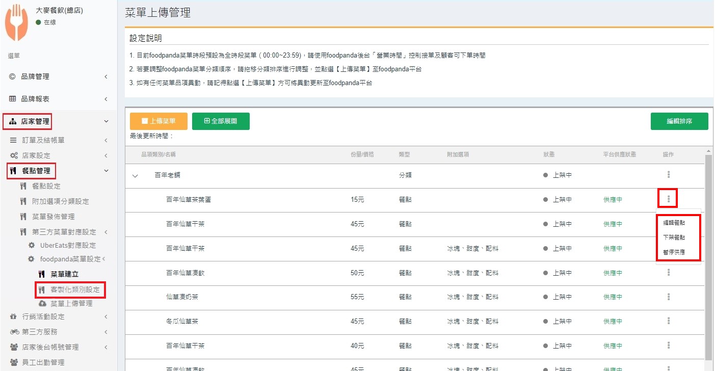
Task: Click the 編輯排序 button
Action: 679,121
